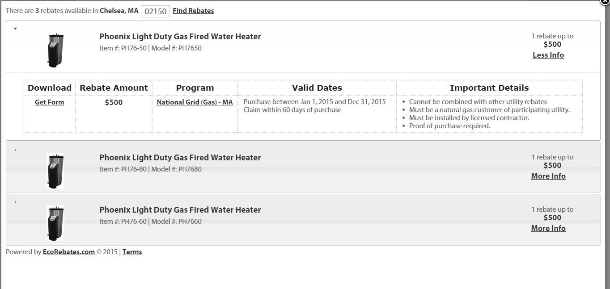This screenshot has width=610, height=289.
Task: Close the rebates popup with X icon
Action: [605, 1]
